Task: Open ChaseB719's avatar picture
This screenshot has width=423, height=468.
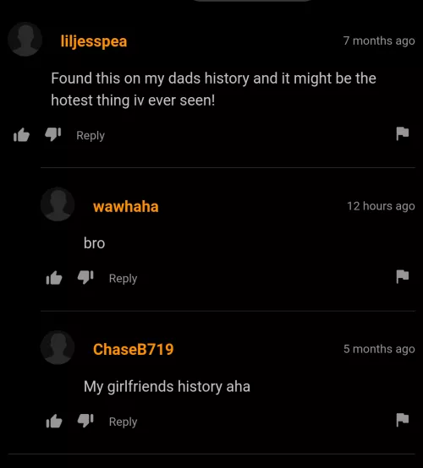Action: pos(58,347)
